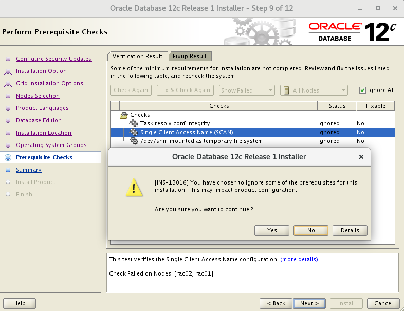Viewport: 404px width, 311px height.
Task: Open the more details link
Action: [x=299, y=259]
